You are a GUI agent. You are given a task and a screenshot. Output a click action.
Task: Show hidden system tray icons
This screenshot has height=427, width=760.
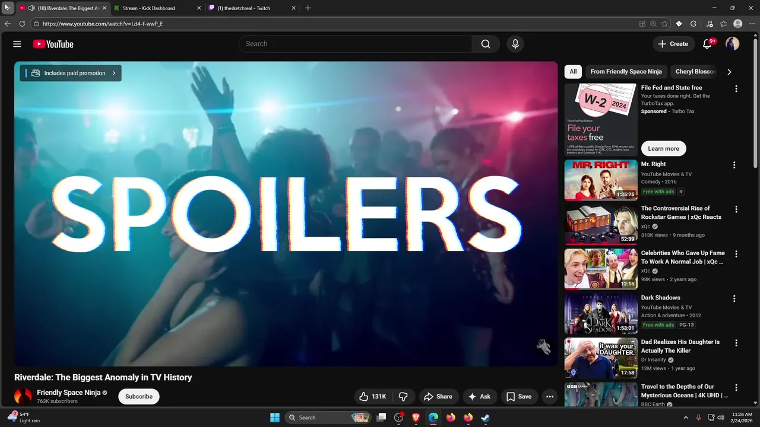(686, 418)
